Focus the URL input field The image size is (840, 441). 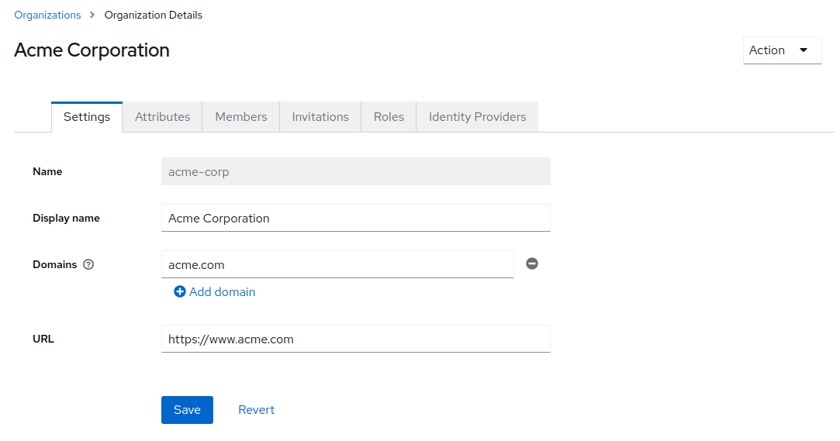[355, 339]
